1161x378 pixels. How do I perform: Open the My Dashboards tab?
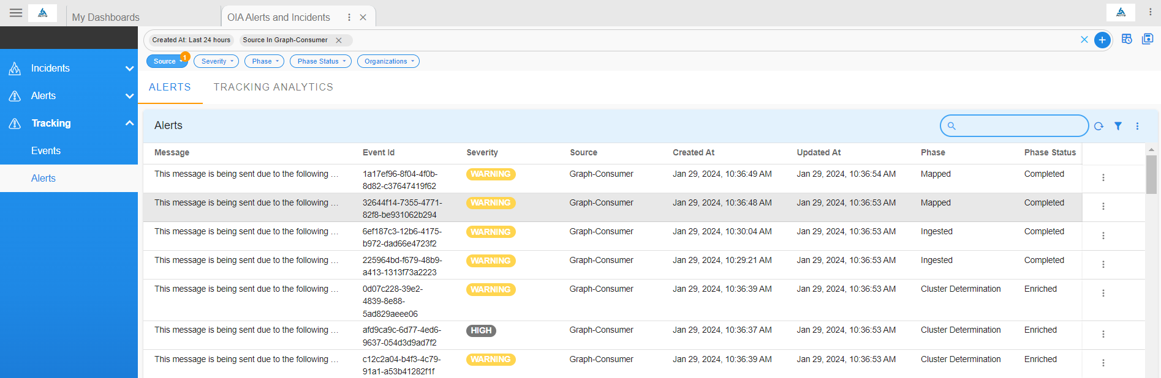(x=106, y=17)
